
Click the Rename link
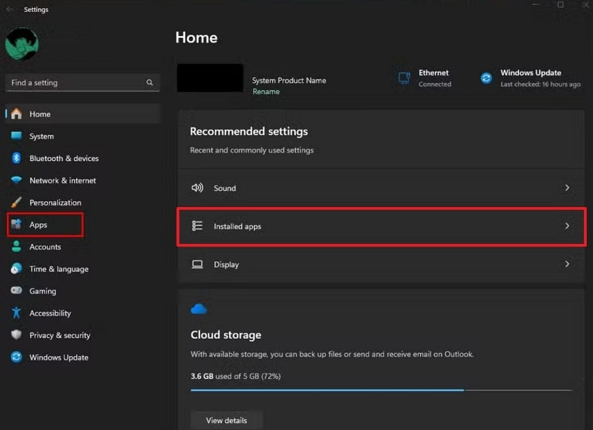coord(266,91)
